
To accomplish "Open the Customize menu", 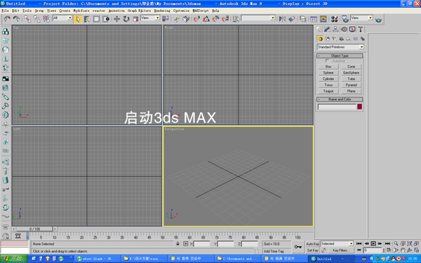I will [181, 11].
